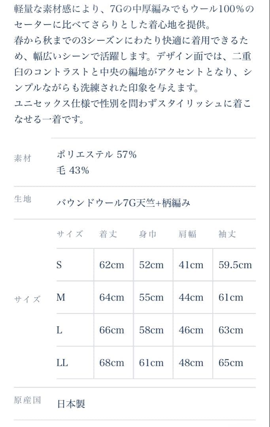Click the 65cm sleeve length cell

pos(230,363)
